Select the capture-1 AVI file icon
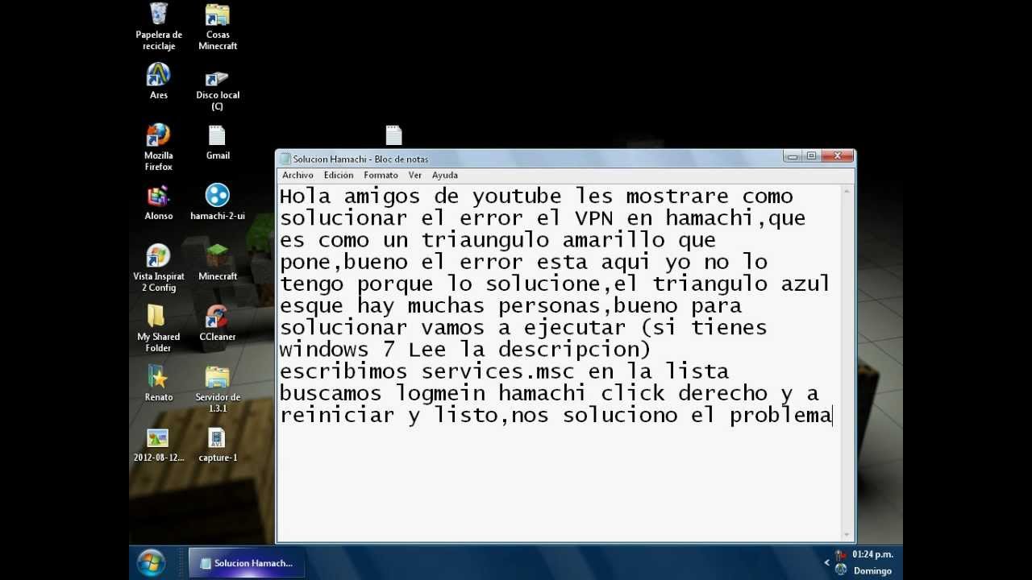 tap(218, 445)
